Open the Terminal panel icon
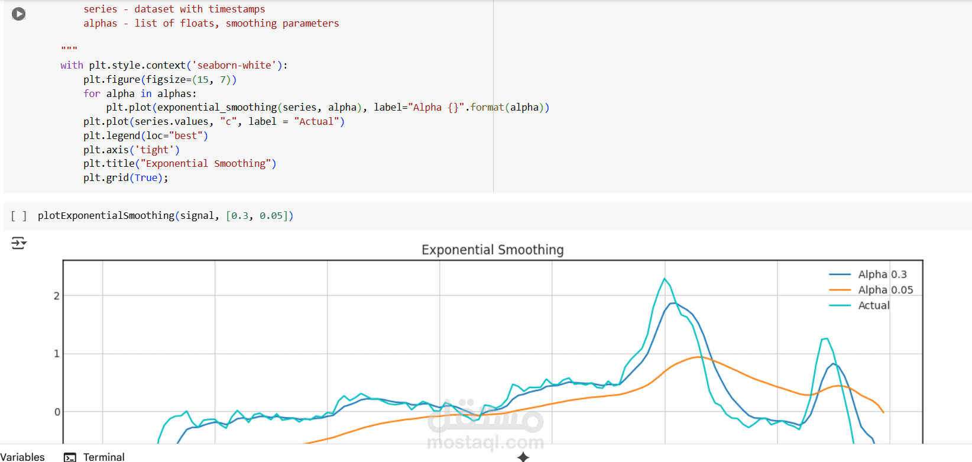The width and height of the screenshot is (972, 462). pyautogui.click(x=70, y=457)
